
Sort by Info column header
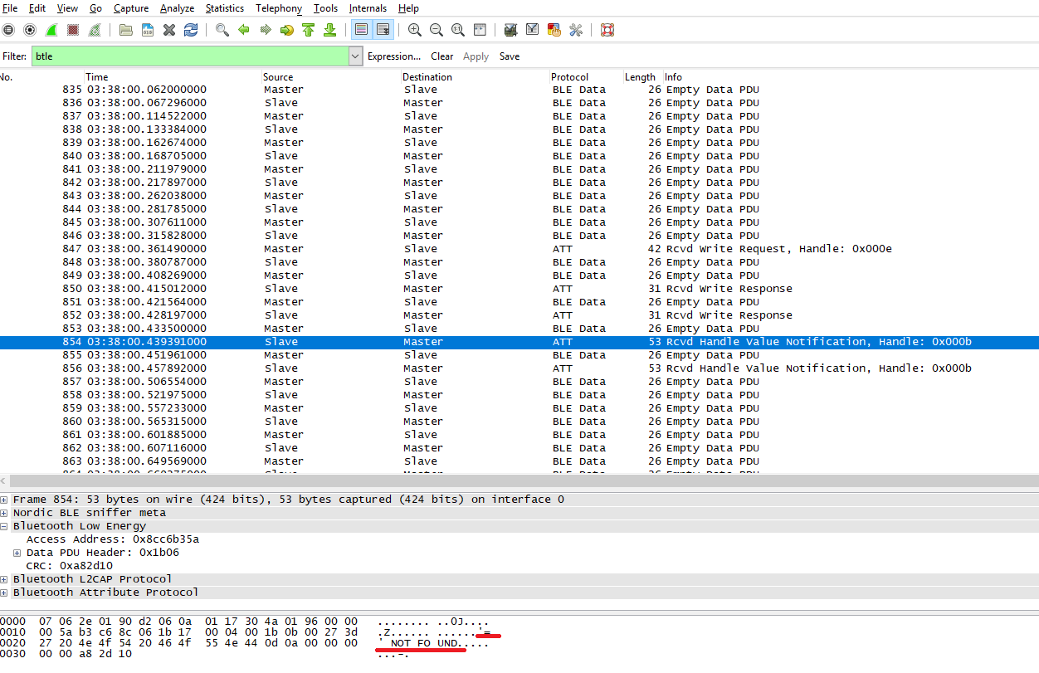click(x=673, y=77)
